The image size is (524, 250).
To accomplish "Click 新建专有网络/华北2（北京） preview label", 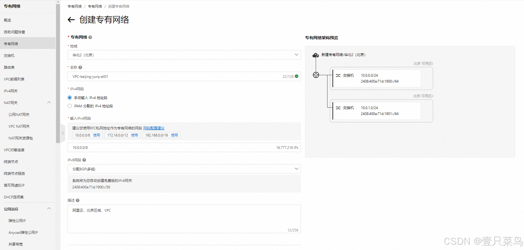I will point(343,55).
